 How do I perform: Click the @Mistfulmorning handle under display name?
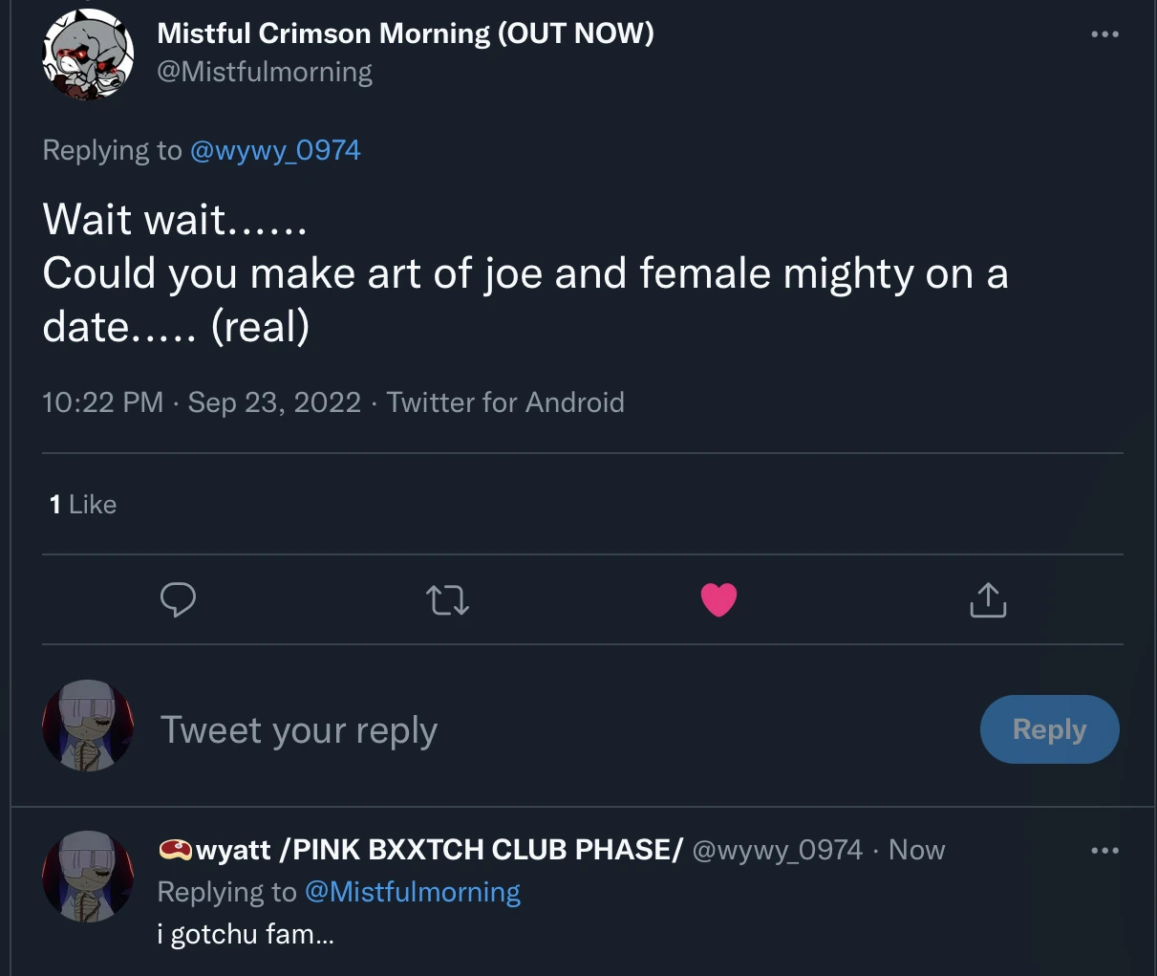[x=265, y=72]
